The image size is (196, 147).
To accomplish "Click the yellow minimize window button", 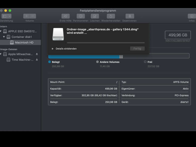I will click(x=6, y=11).
